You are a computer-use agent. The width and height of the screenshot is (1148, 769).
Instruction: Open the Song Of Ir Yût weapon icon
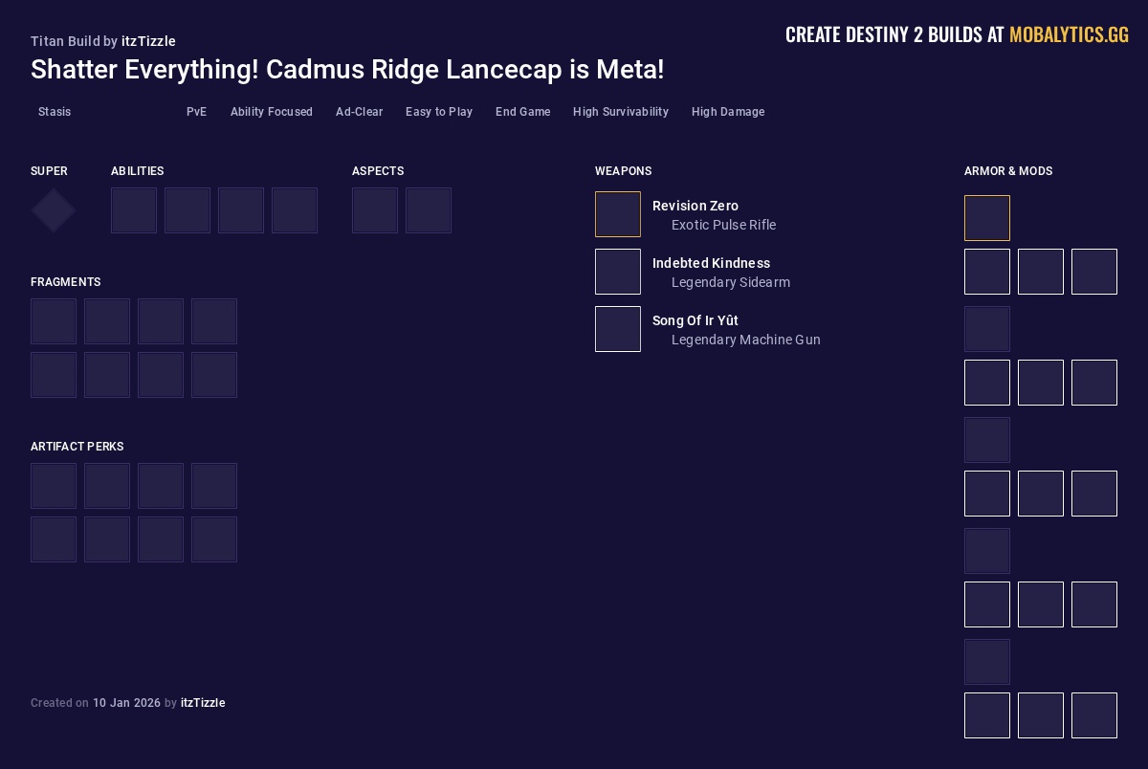coord(618,329)
